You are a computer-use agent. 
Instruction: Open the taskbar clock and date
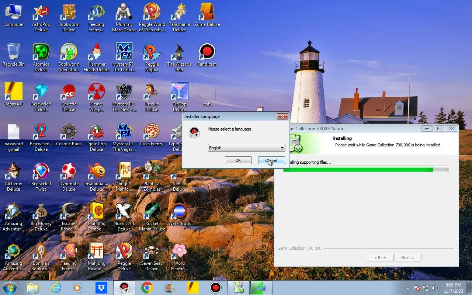pos(453,288)
